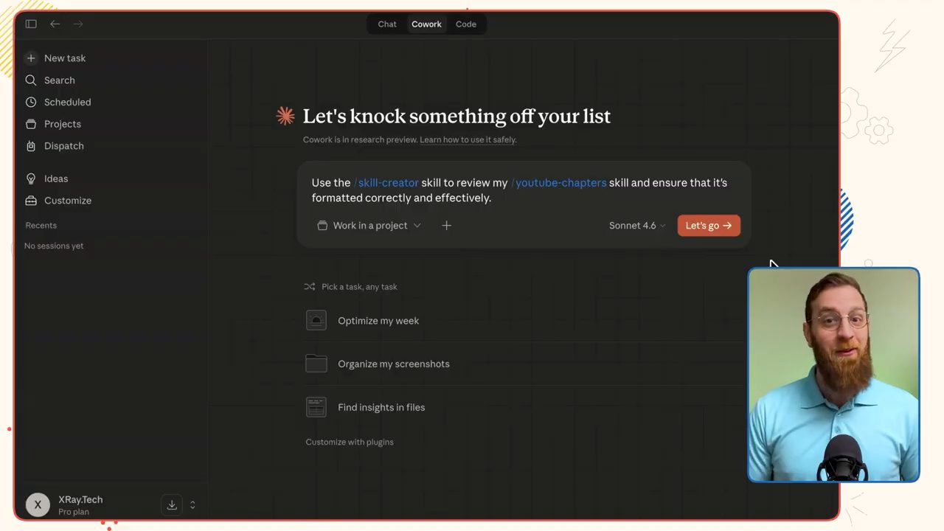Go forward with the right arrow

coord(78,24)
